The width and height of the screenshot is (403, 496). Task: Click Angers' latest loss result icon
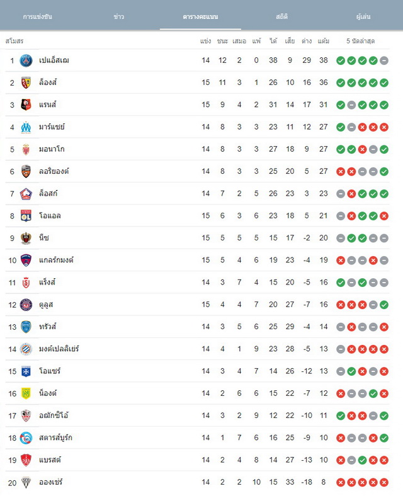384,482
